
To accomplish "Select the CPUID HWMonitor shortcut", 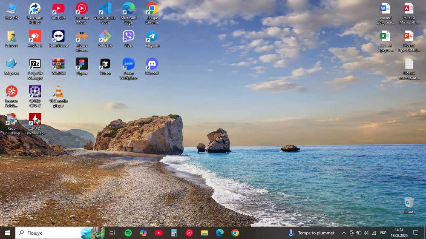I will (x=35, y=124).
